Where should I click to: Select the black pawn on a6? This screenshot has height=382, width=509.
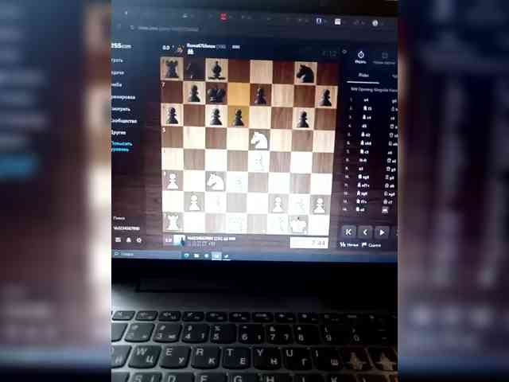click(x=172, y=115)
